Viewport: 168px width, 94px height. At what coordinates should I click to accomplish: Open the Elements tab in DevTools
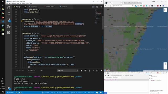click(x=114, y=73)
